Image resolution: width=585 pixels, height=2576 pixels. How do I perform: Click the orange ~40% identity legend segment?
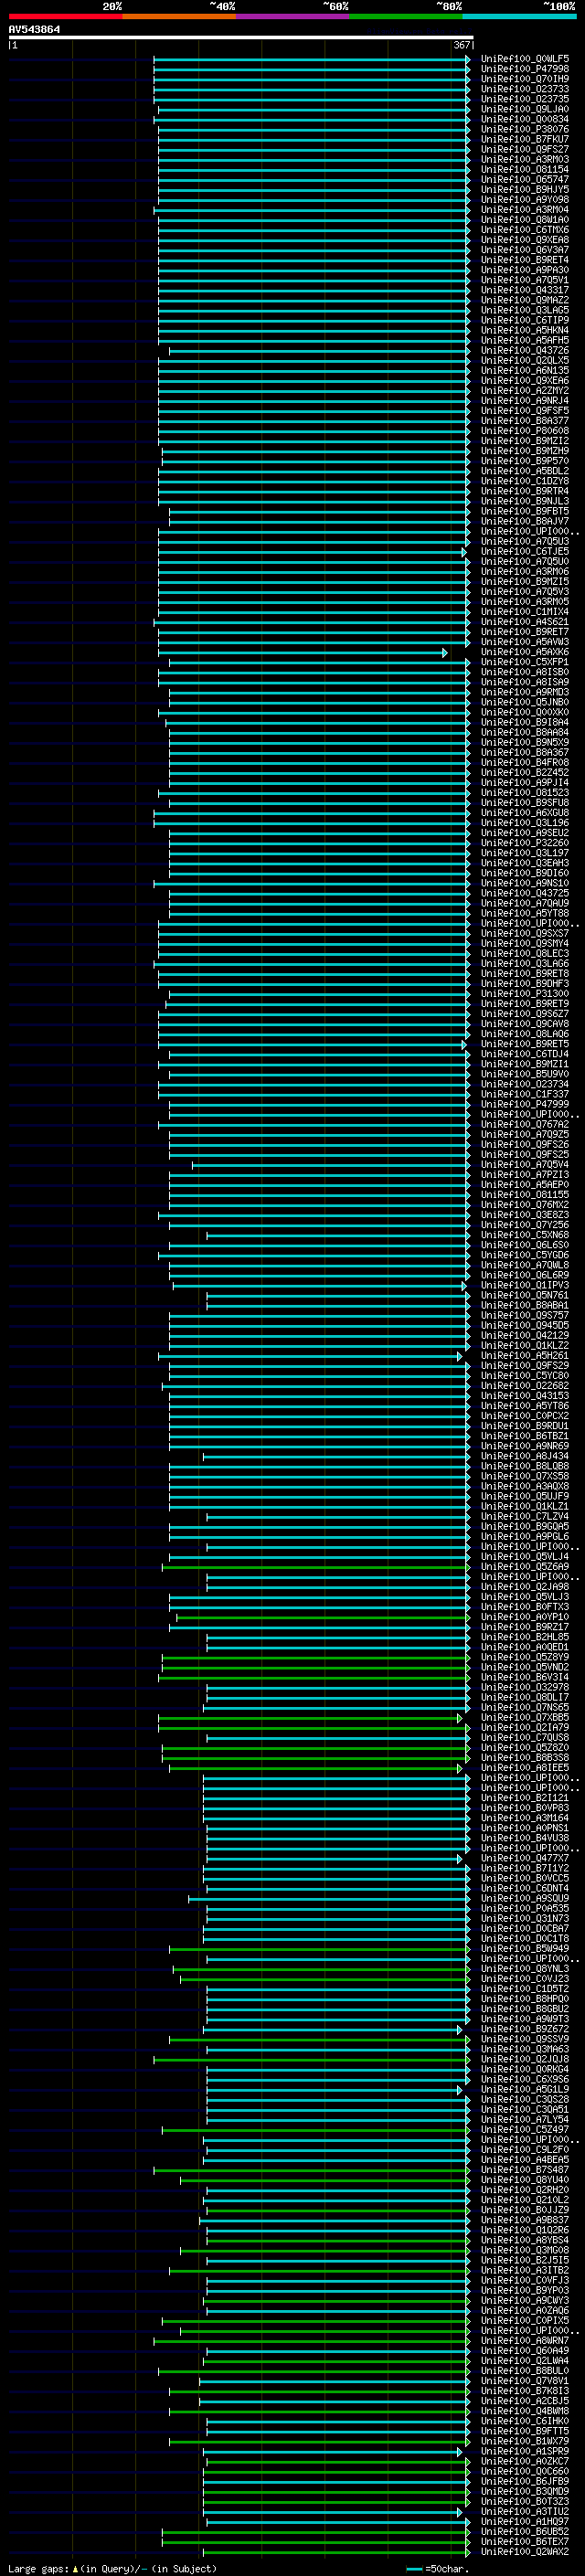[x=179, y=16]
